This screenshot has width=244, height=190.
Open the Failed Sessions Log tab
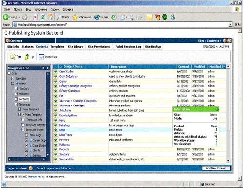(x=128, y=47)
